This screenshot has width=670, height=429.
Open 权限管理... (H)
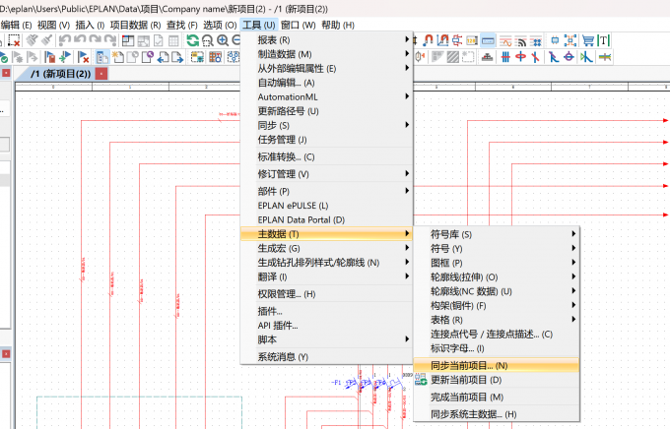pyautogui.click(x=327, y=293)
